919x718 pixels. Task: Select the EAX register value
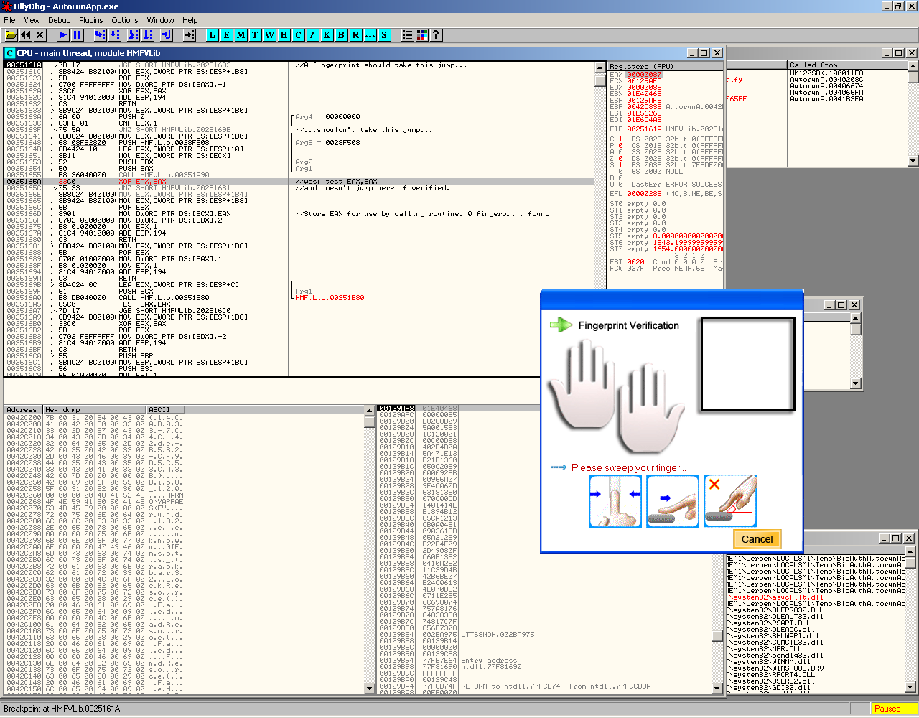pyautogui.click(x=644, y=74)
